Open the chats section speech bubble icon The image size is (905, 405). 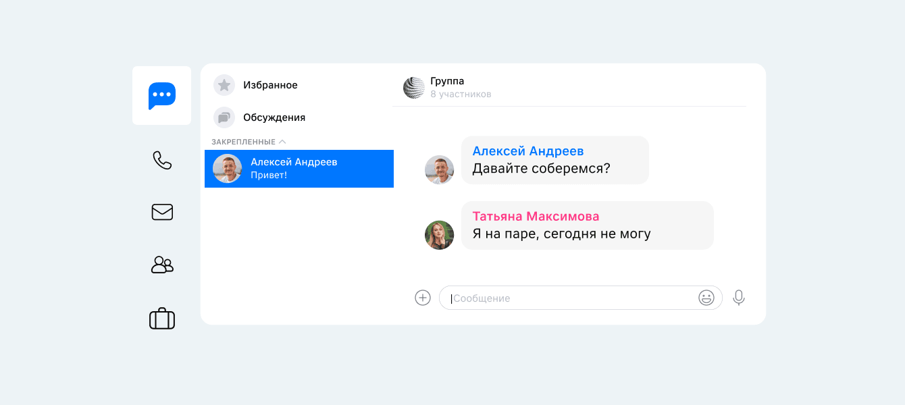click(162, 96)
